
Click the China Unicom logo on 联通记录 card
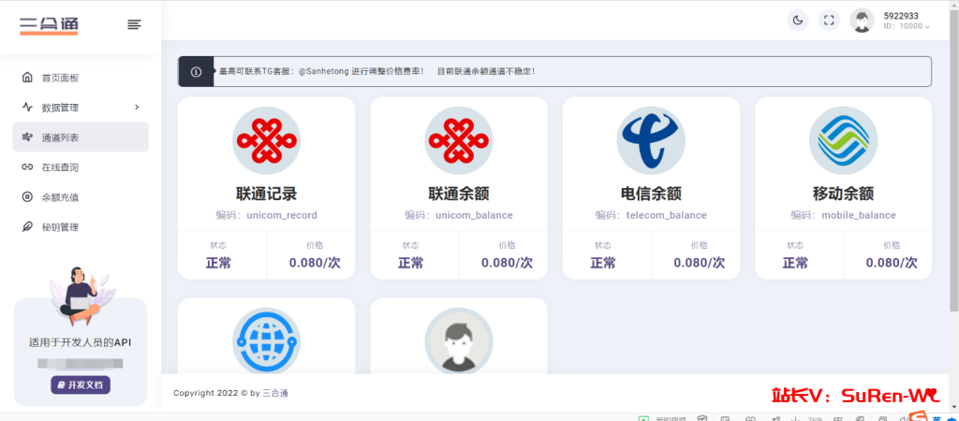[266, 140]
